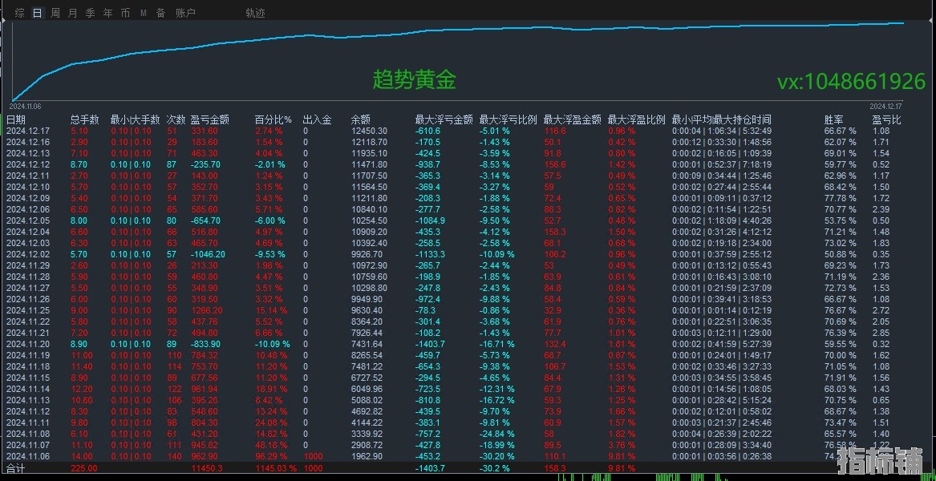
Task: Click the profit ratio 2.85
Action: (x=881, y=333)
